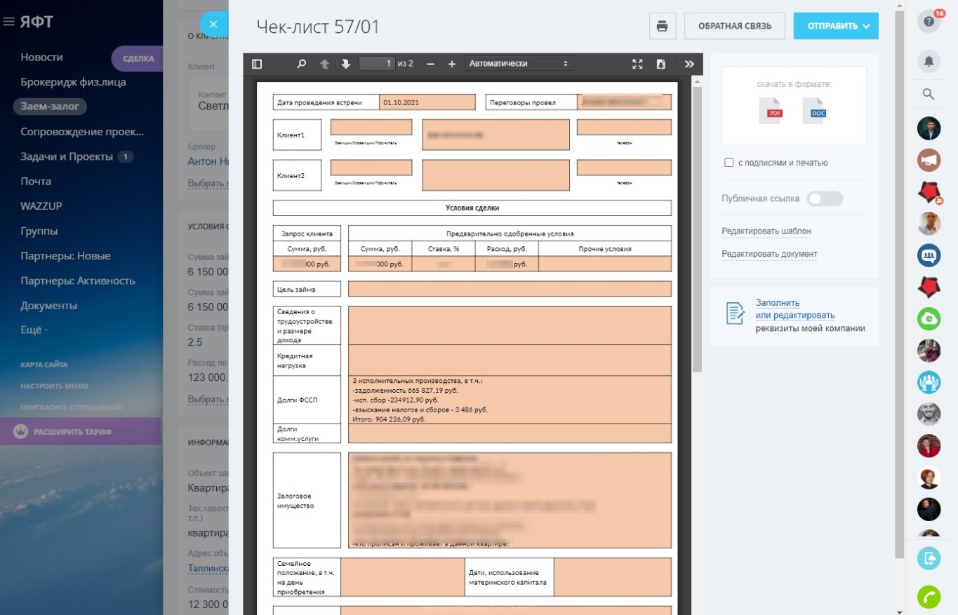Image resolution: width=958 pixels, height=615 pixels.
Task: Close the check-list panel with X button
Action: [x=213, y=24]
